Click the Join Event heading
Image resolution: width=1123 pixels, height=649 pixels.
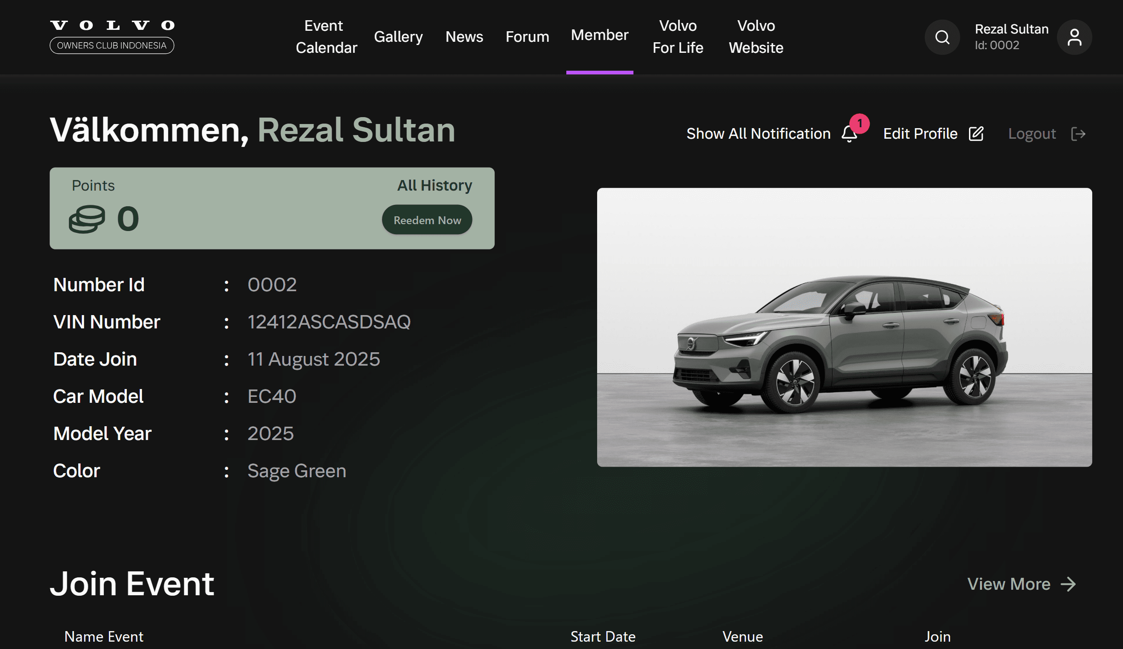click(132, 584)
